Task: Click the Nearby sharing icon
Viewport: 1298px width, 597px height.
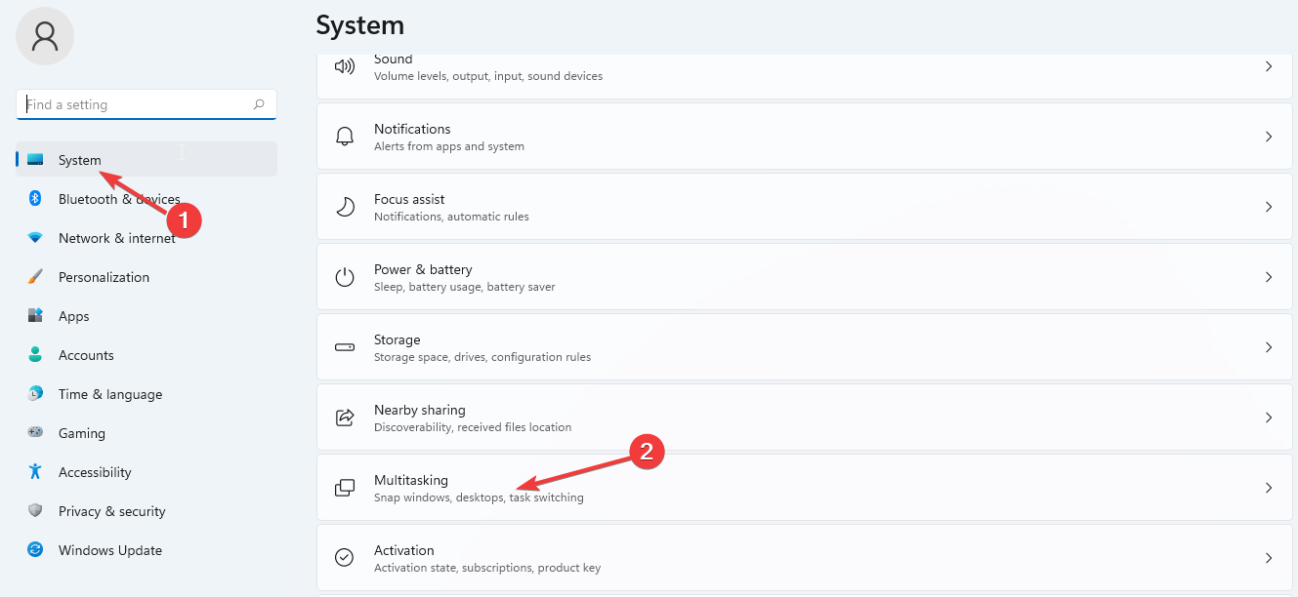Action: (344, 417)
